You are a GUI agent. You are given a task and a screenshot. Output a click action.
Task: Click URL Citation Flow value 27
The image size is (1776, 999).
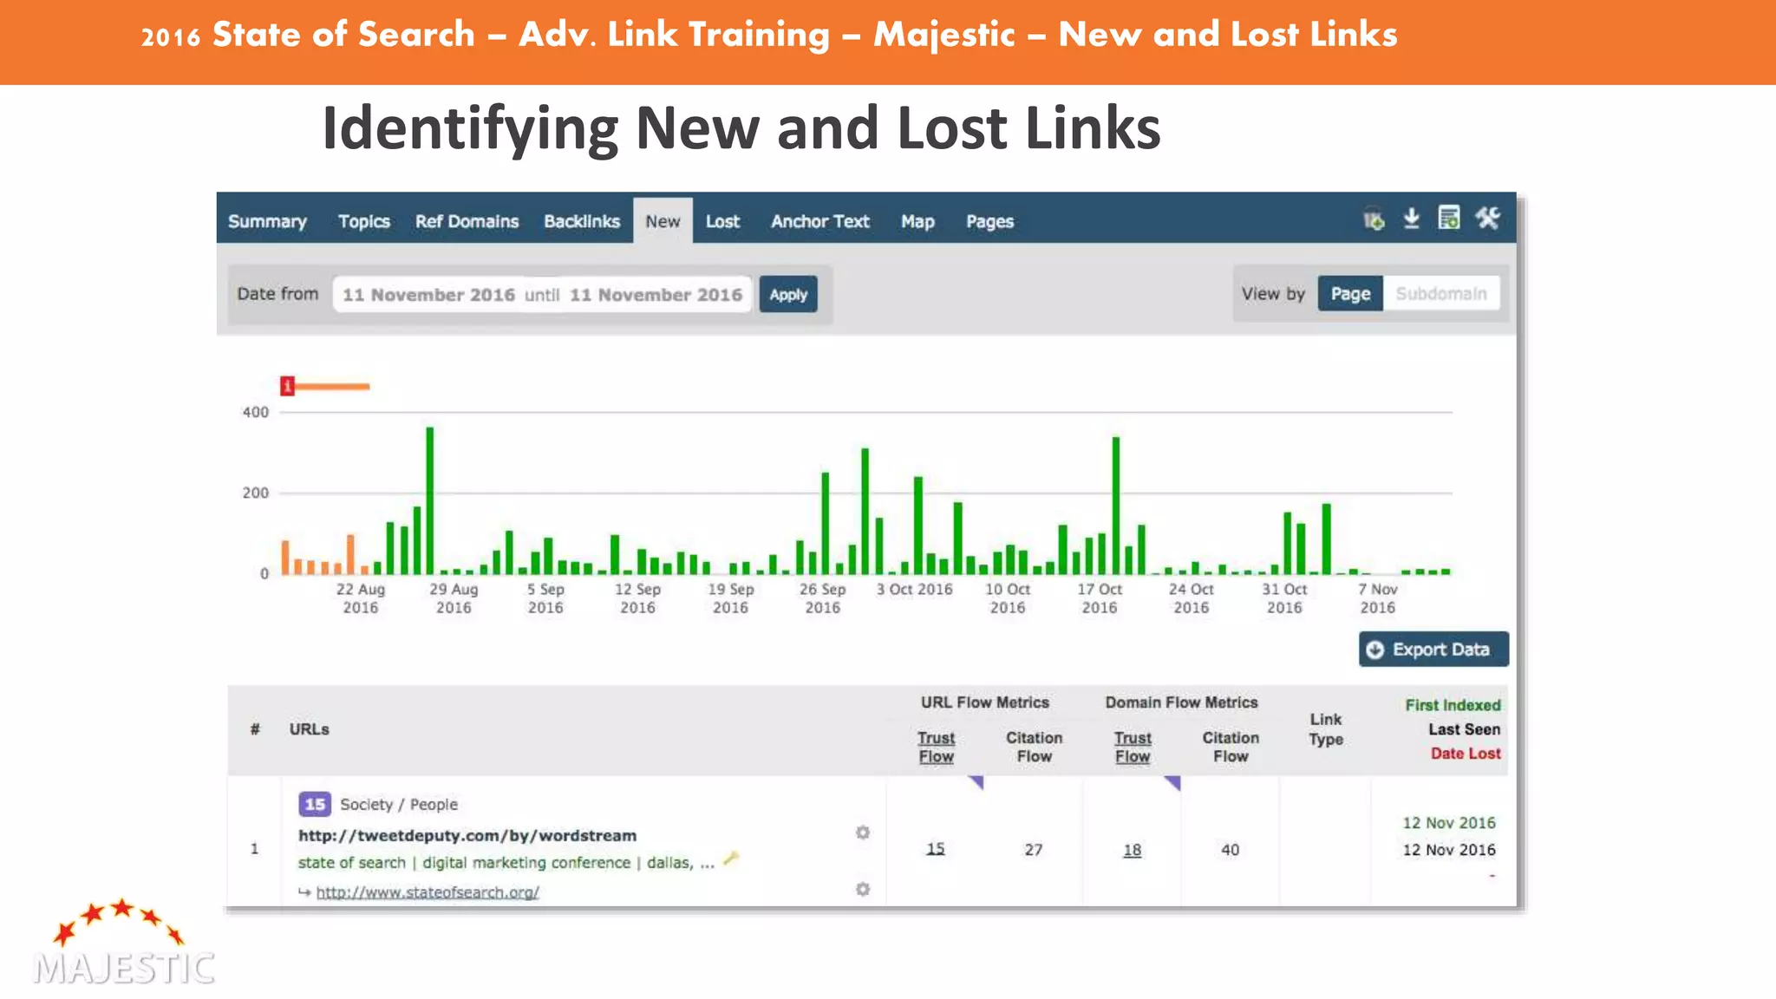(1034, 850)
